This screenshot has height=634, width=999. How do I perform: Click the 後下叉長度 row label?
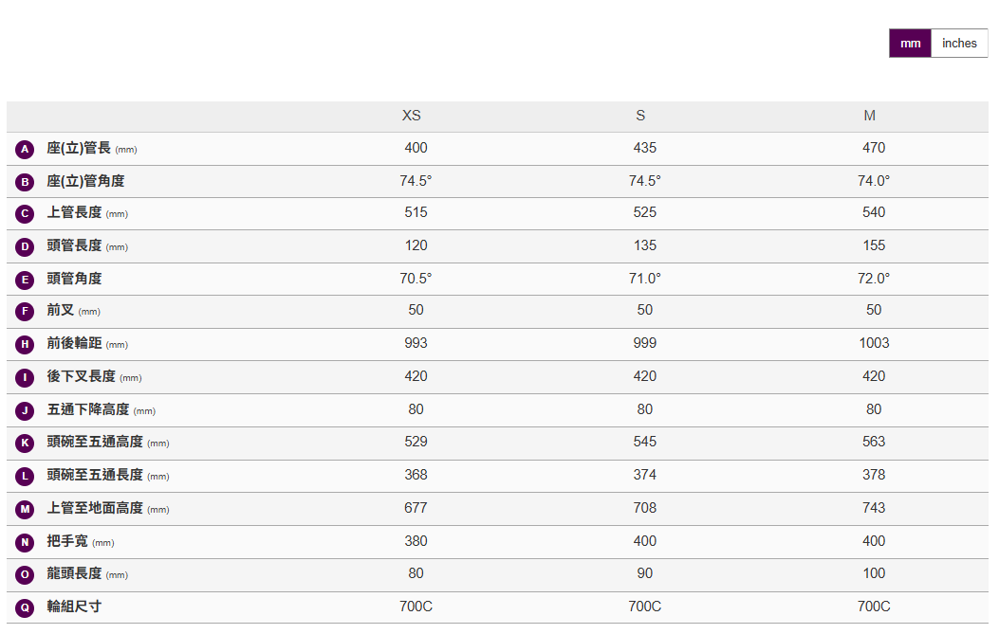point(82,376)
